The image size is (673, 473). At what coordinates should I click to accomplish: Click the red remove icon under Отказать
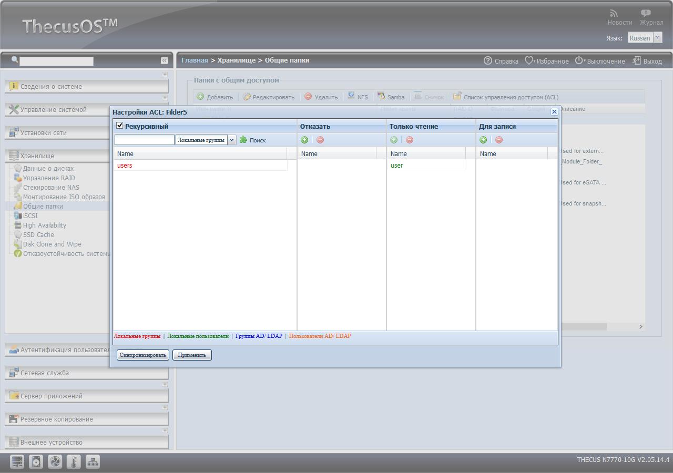pyautogui.click(x=320, y=140)
